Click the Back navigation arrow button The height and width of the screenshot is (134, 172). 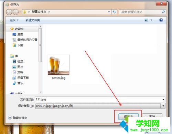9,12
